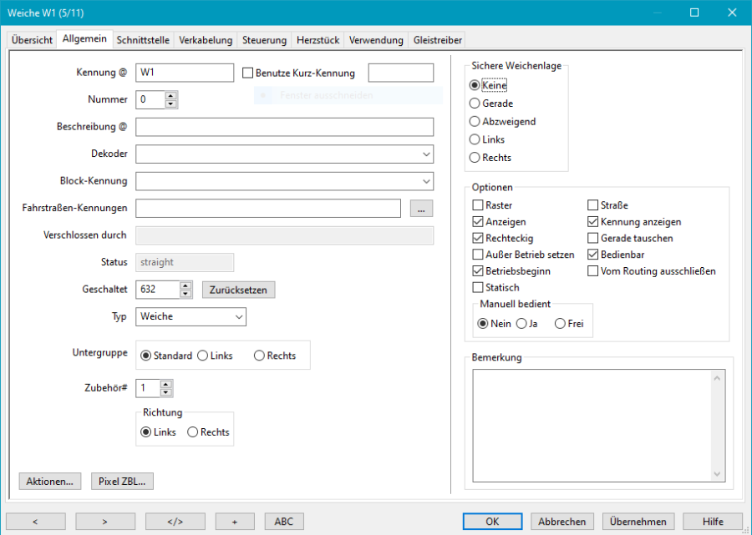
Task: Select Abzweigend as safe switch position
Action: (x=475, y=121)
